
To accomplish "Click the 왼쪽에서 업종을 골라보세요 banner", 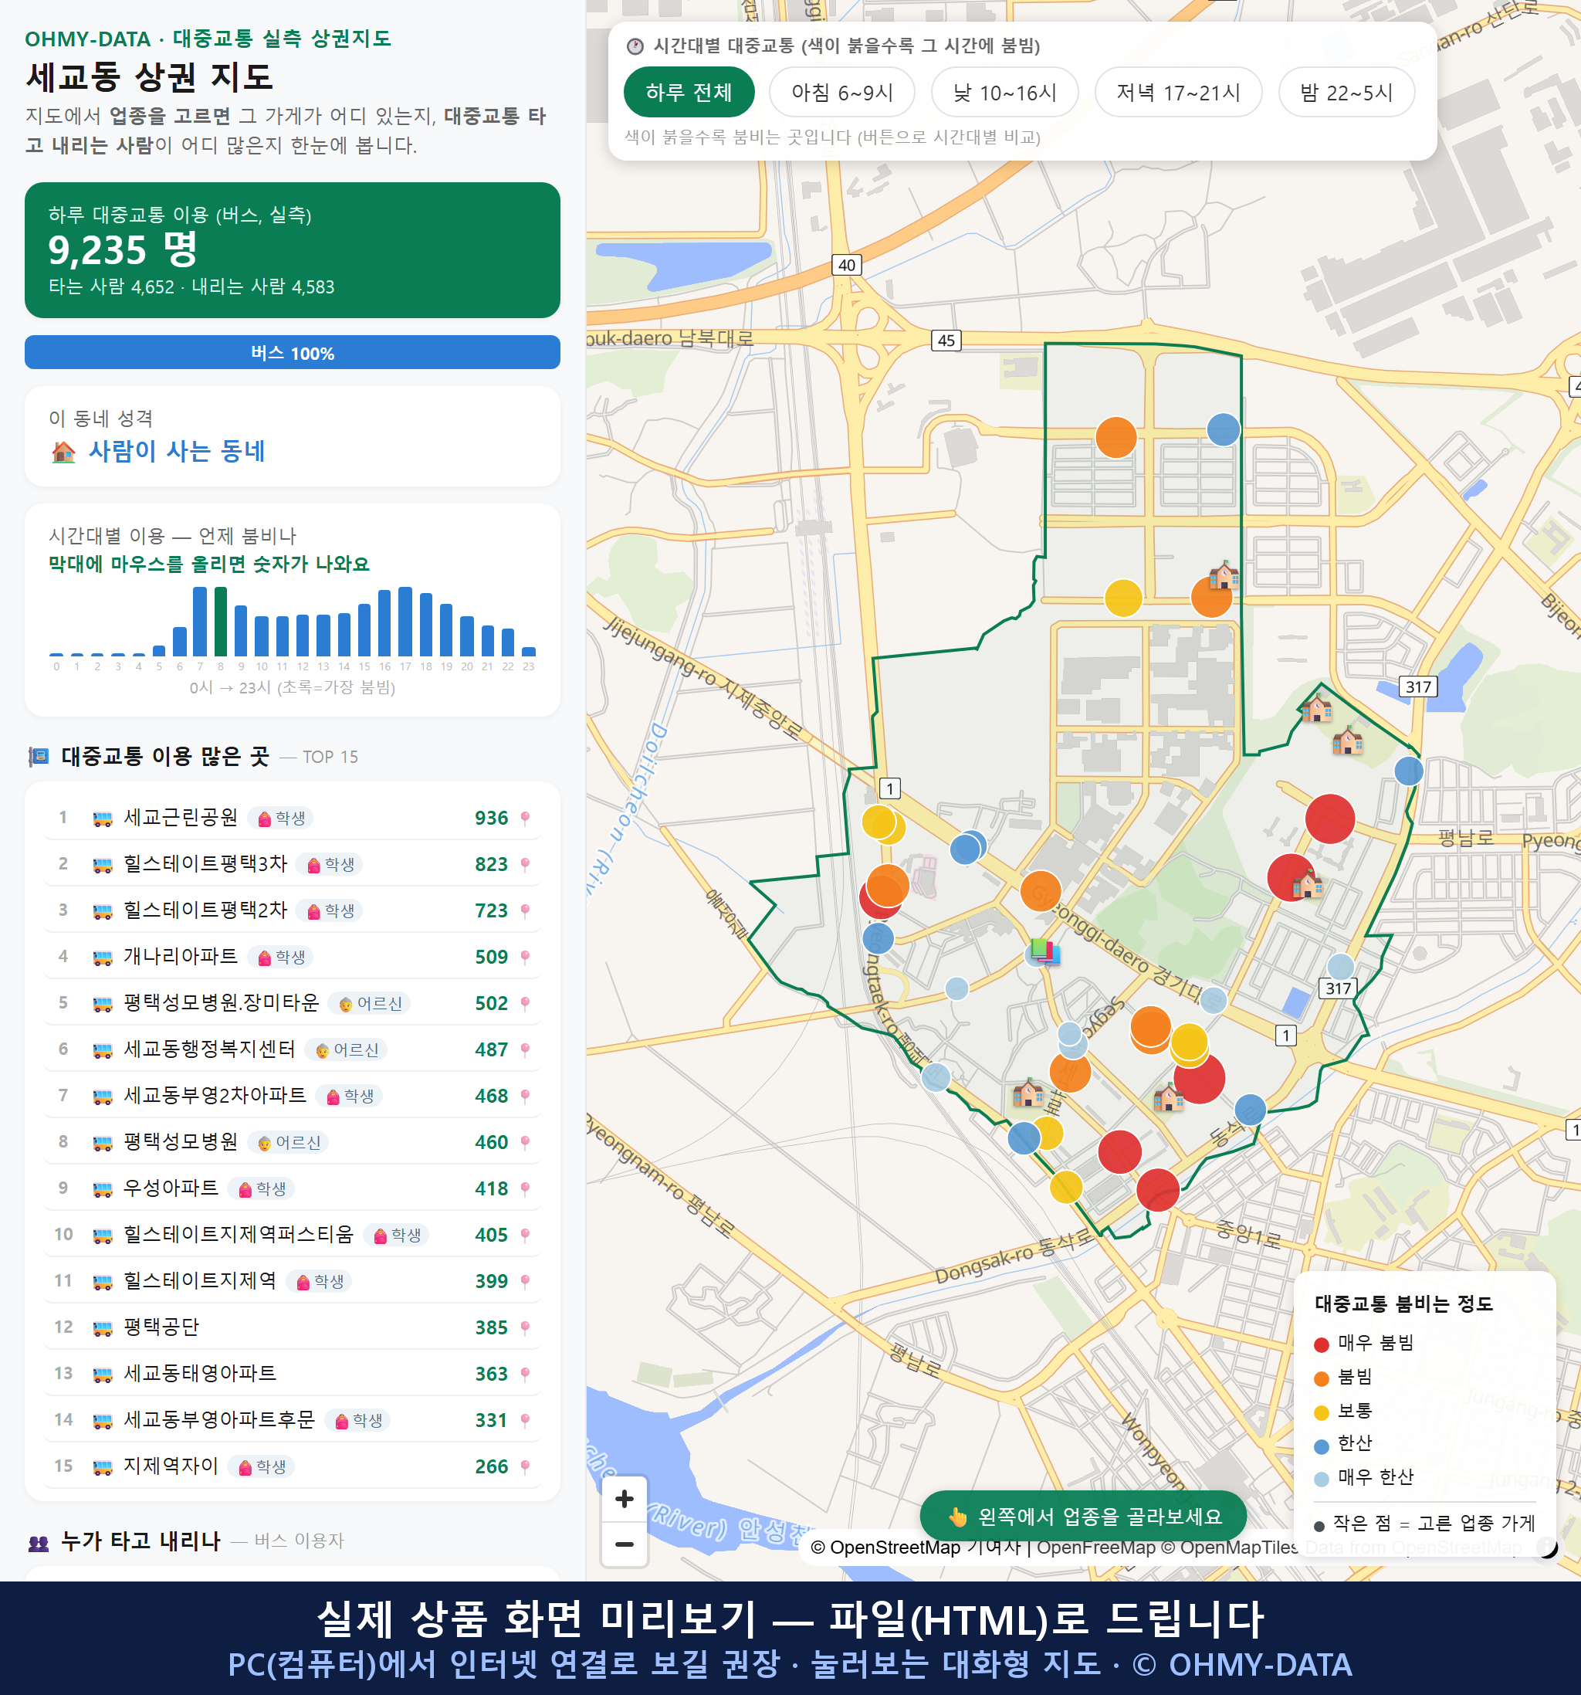I will coord(1082,1516).
